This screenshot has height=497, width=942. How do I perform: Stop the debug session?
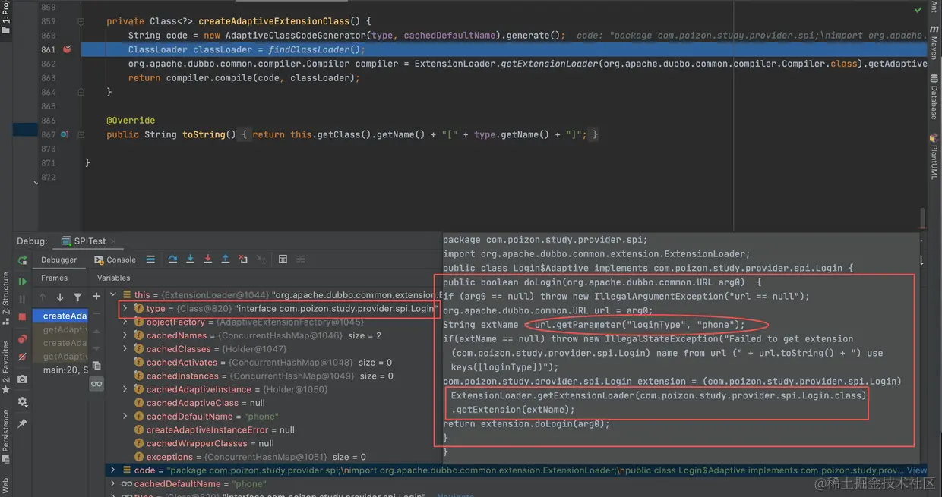coord(23,316)
